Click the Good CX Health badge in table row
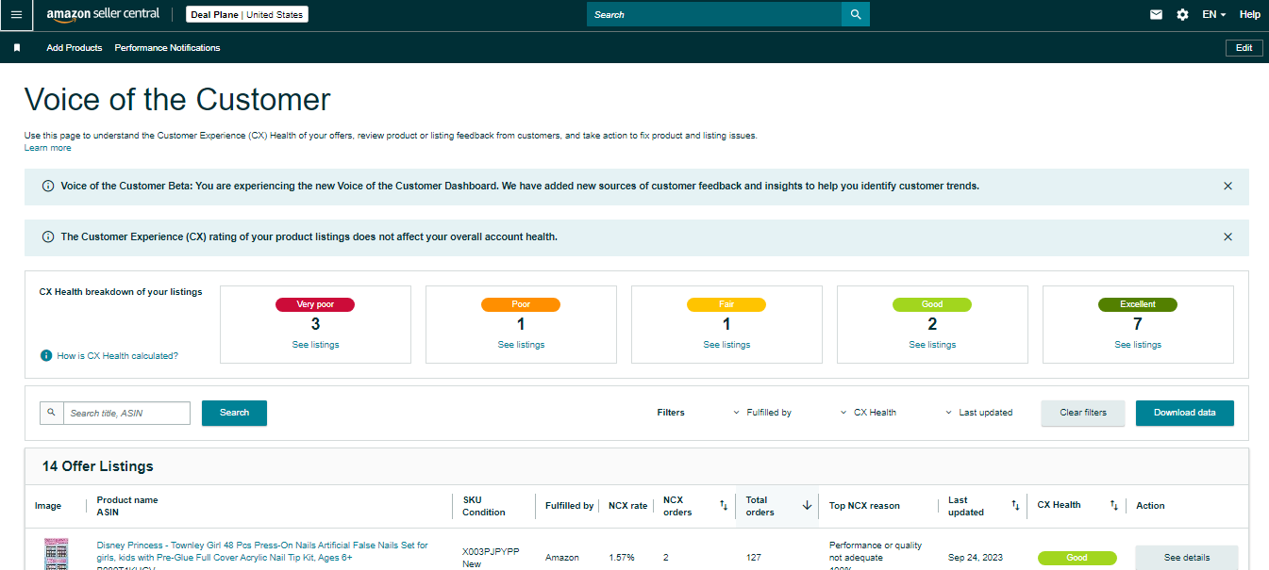Image resolution: width=1269 pixels, height=570 pixels. pyautogui.click(x=1077, y=558)
